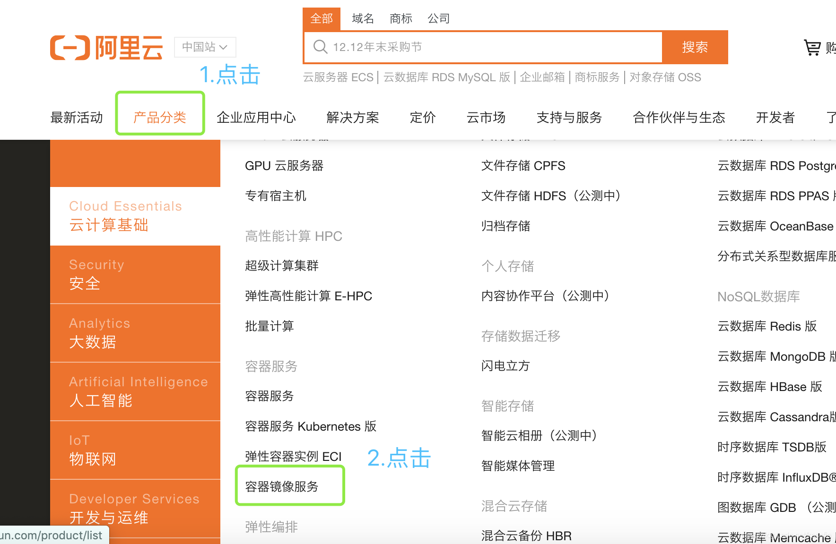Open 云数据库 RDS PPAS product
The image size is (836, 544).
pyautogui.click(x=776, y=196)
